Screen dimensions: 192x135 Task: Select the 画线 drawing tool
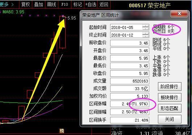(x=51, y=4)
